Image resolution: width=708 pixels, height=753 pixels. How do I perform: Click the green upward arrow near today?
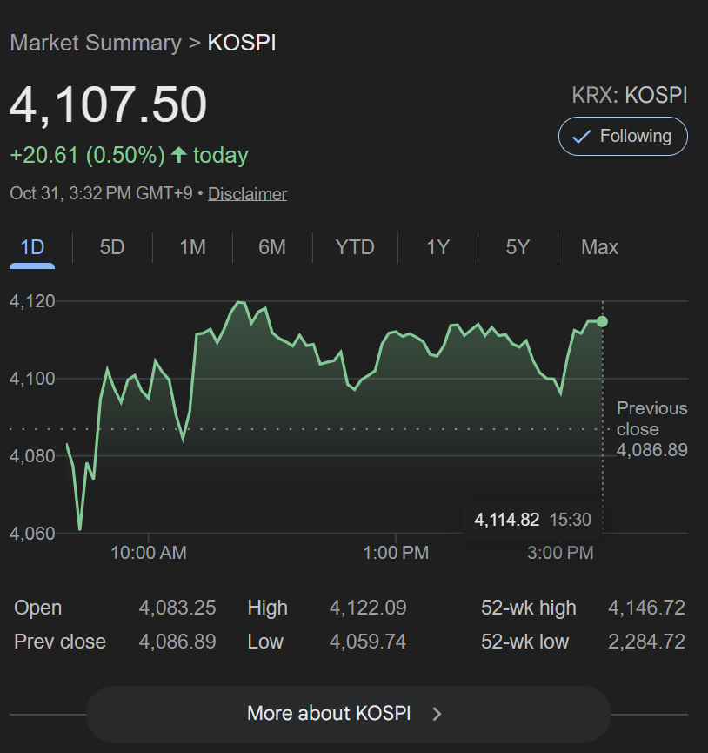(179, 155)
